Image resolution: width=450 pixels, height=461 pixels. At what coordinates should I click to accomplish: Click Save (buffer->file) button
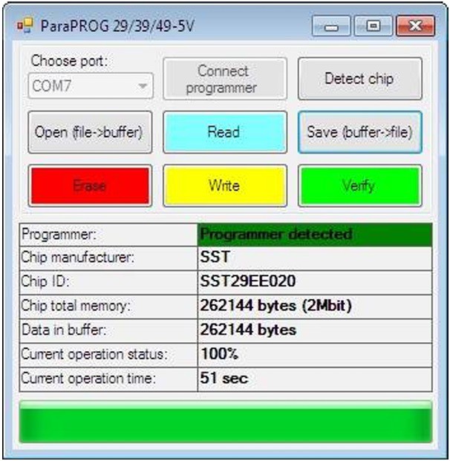pyautogui.click(x=359, y=132)
